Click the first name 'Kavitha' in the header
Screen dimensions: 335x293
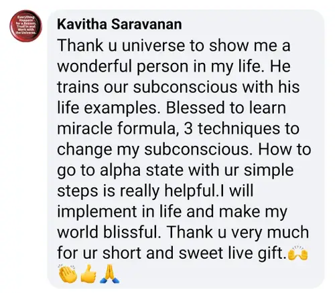[82, 24]
